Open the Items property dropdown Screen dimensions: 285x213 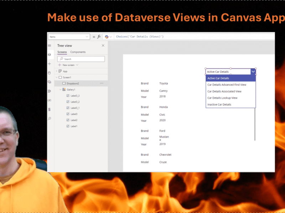click(69, 37)
